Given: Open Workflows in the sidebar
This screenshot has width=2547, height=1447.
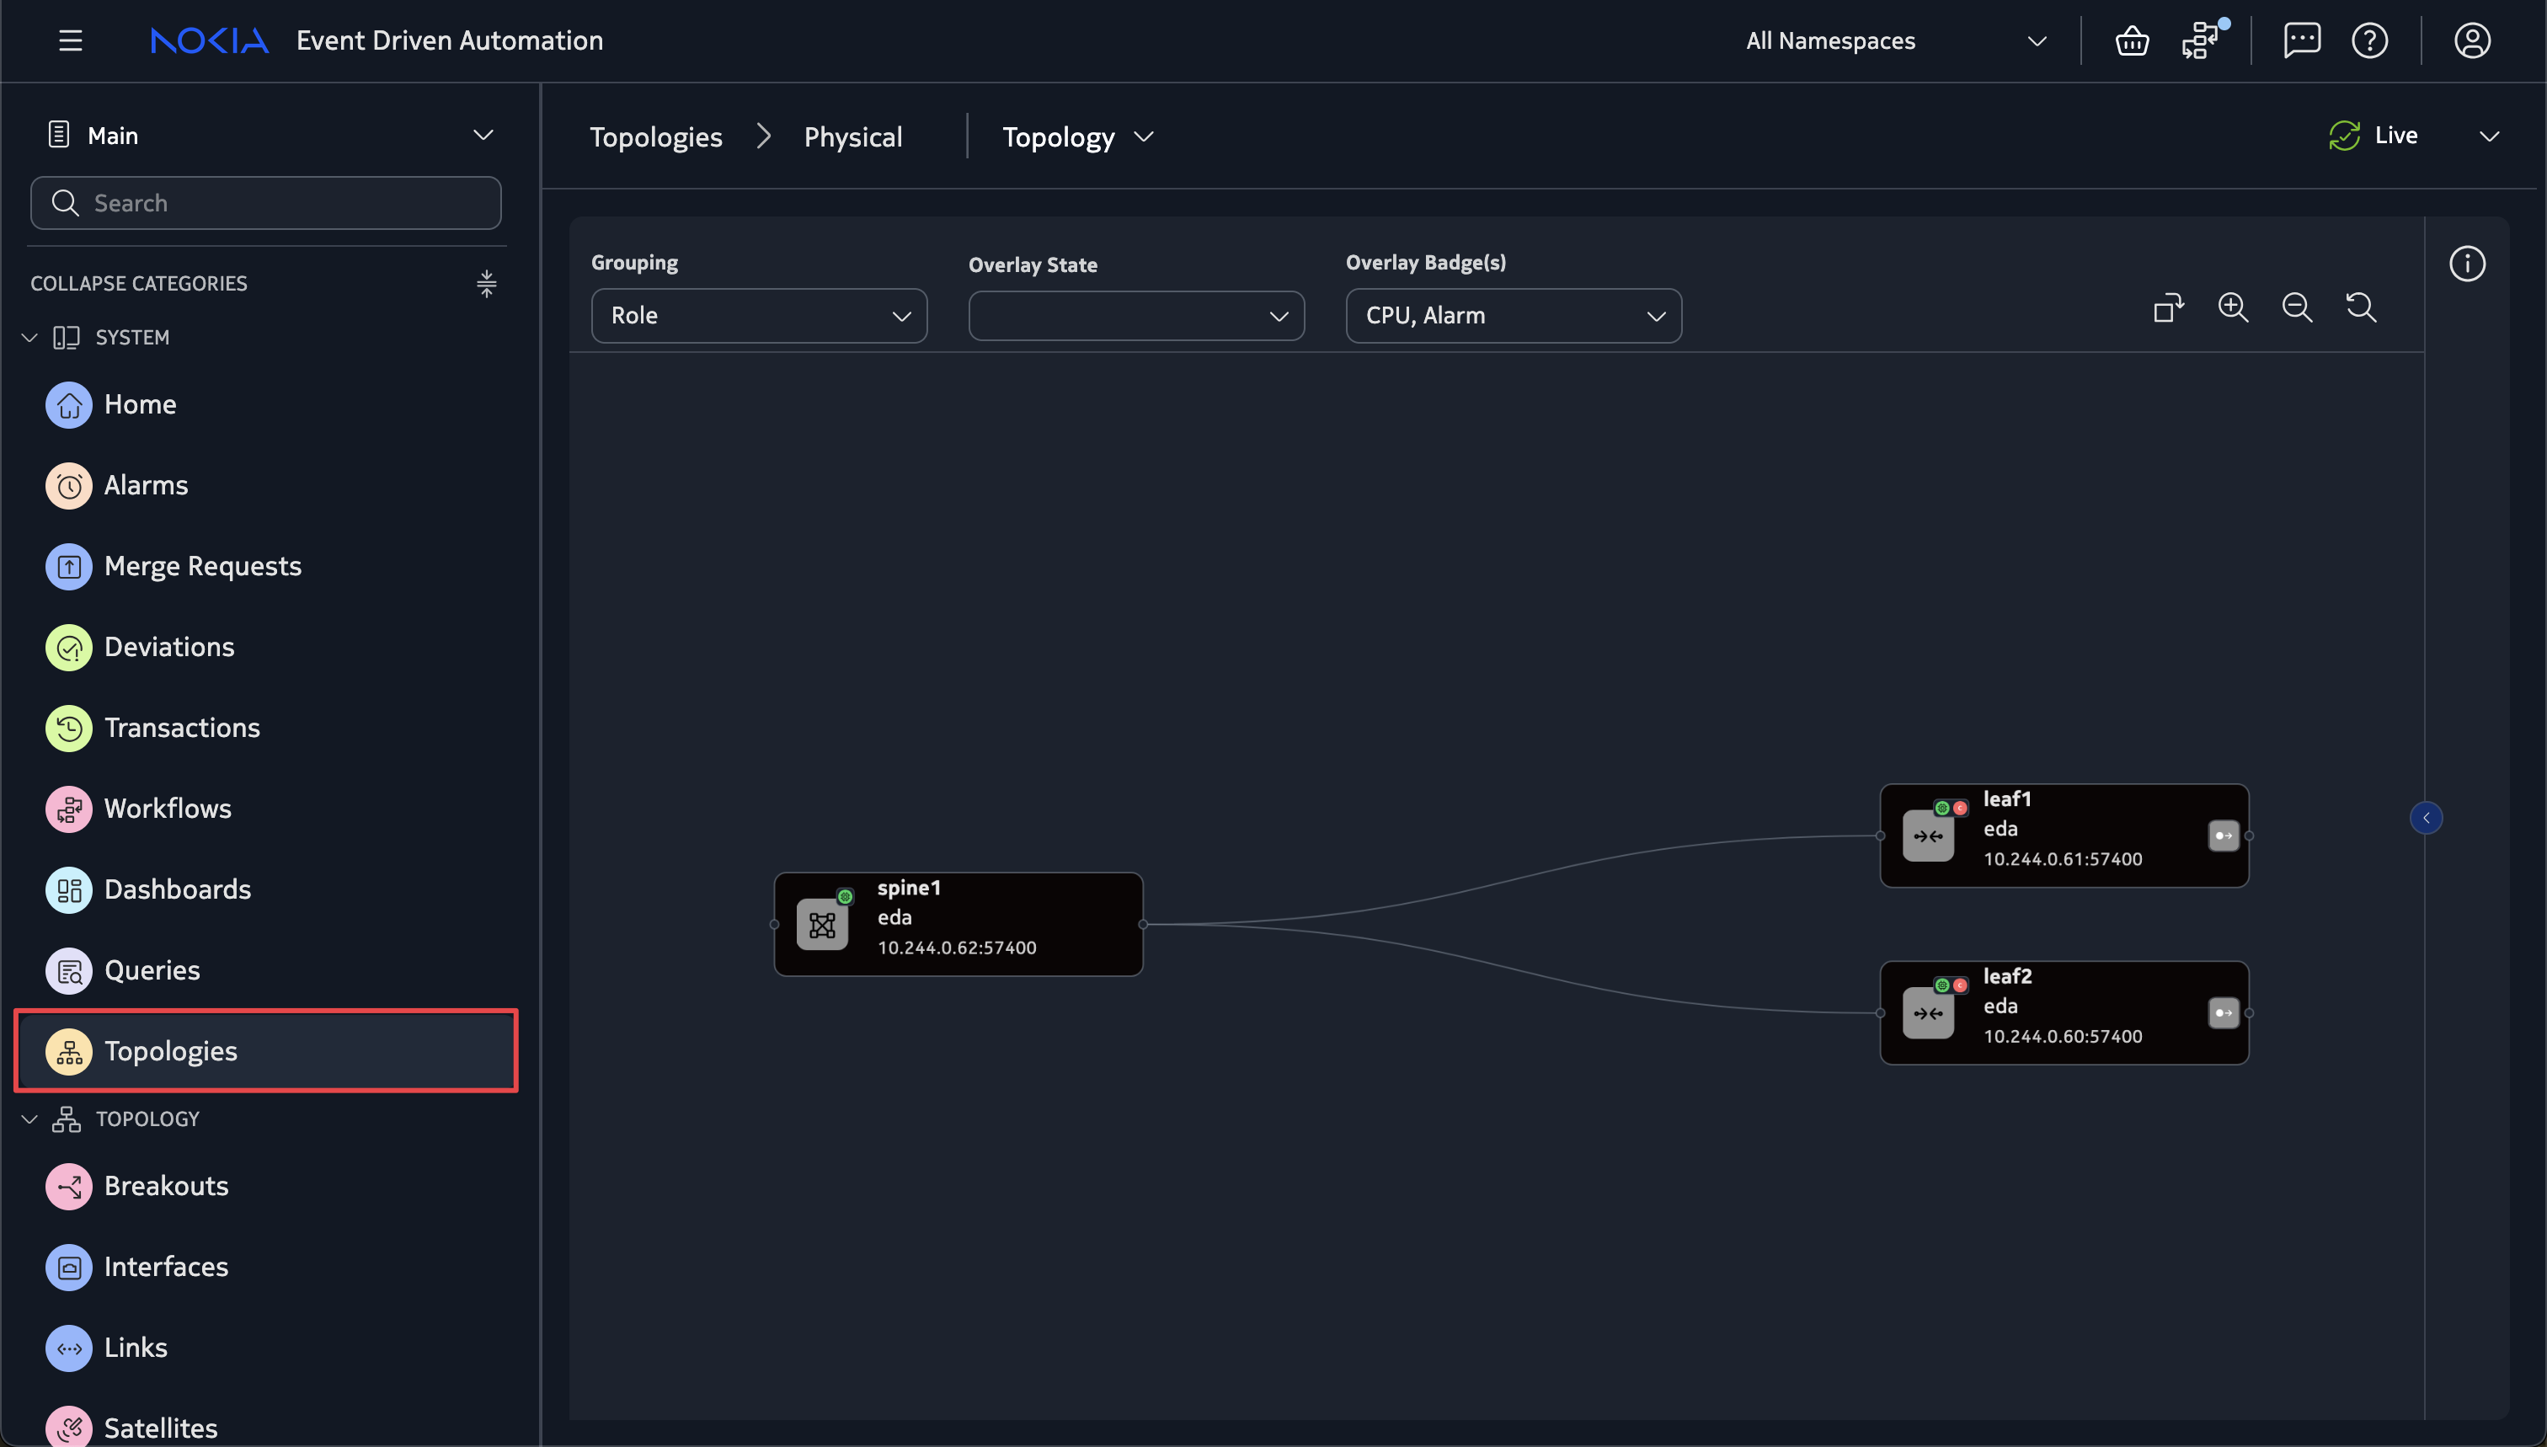Looking at the screenshot, I should point(264,809).
